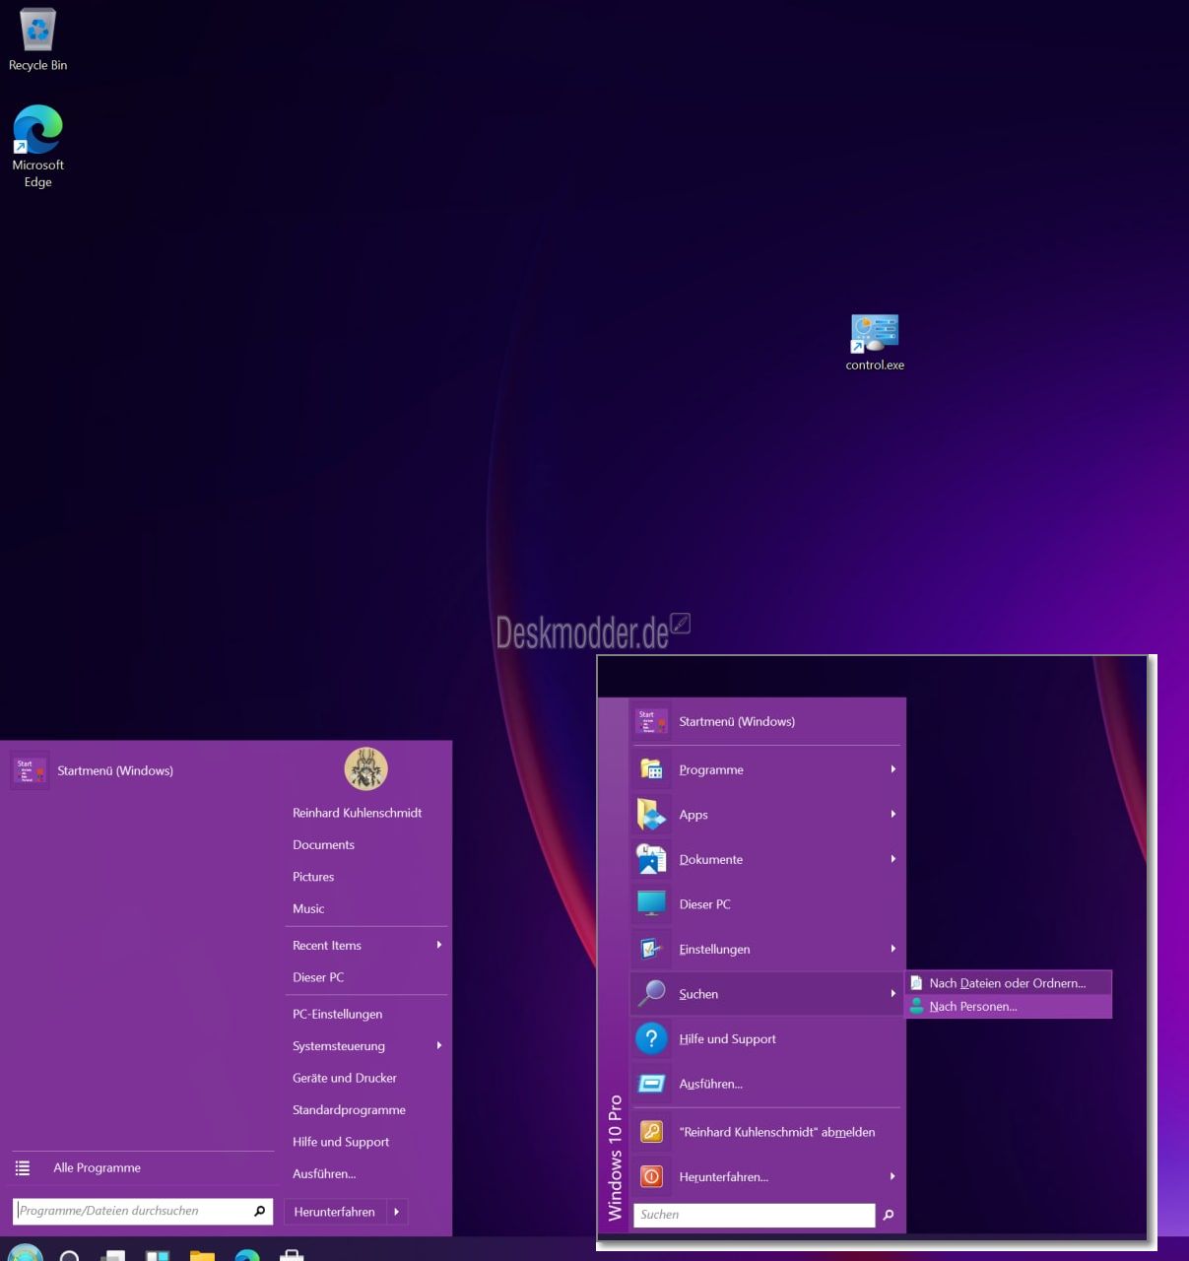The height and width of the screenshot is (1261, 1189).
Task: Open Music from the two-column menu
Action: tap(365, 908)
